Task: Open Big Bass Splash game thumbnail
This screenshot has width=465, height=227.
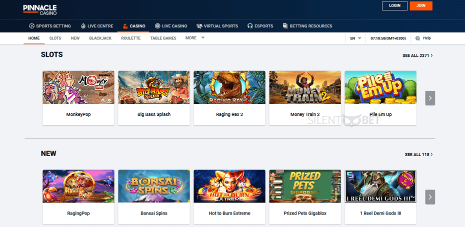Action: click(x=154, y=87)
